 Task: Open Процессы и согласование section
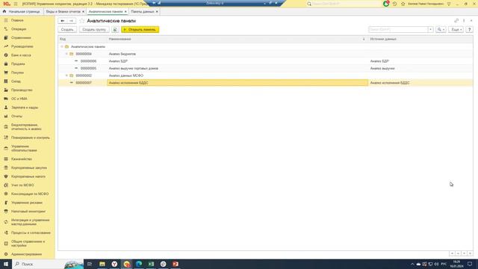tap(31, 232)
